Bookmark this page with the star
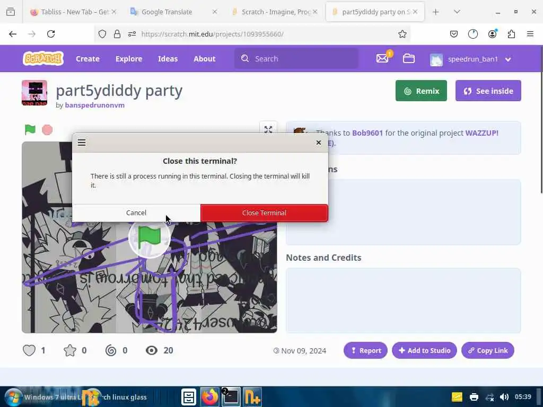 pyautogui.click(x=402, y=34)
